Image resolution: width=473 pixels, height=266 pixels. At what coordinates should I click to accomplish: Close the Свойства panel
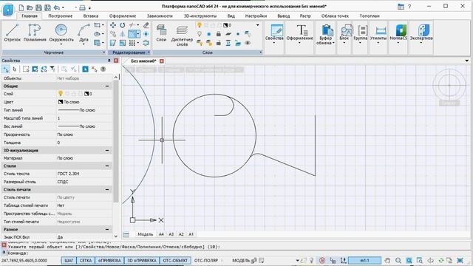(116, 61)
